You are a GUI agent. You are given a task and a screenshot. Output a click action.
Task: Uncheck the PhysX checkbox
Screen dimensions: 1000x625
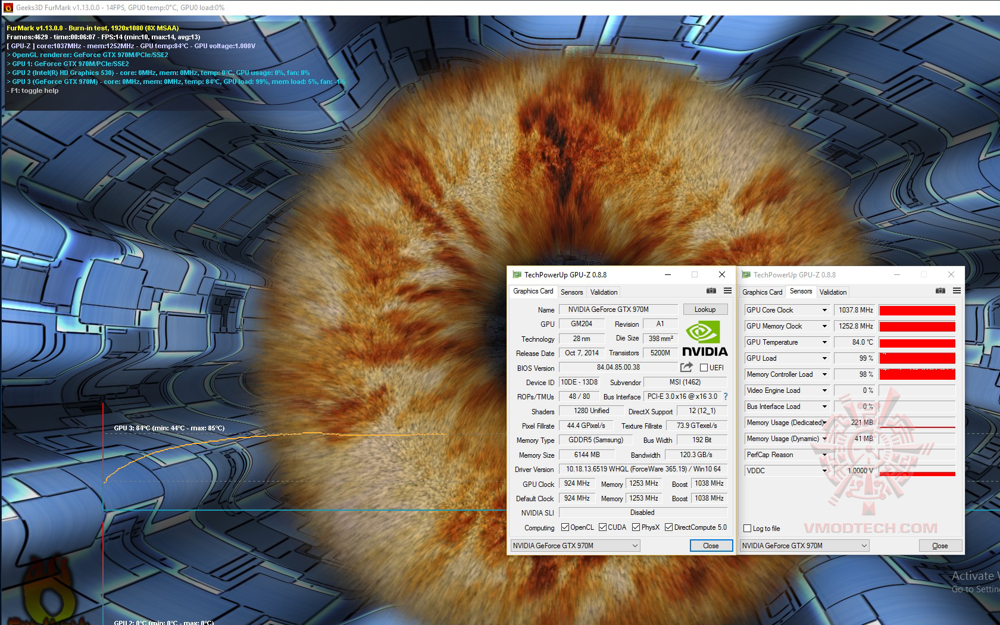coord(636,527)
